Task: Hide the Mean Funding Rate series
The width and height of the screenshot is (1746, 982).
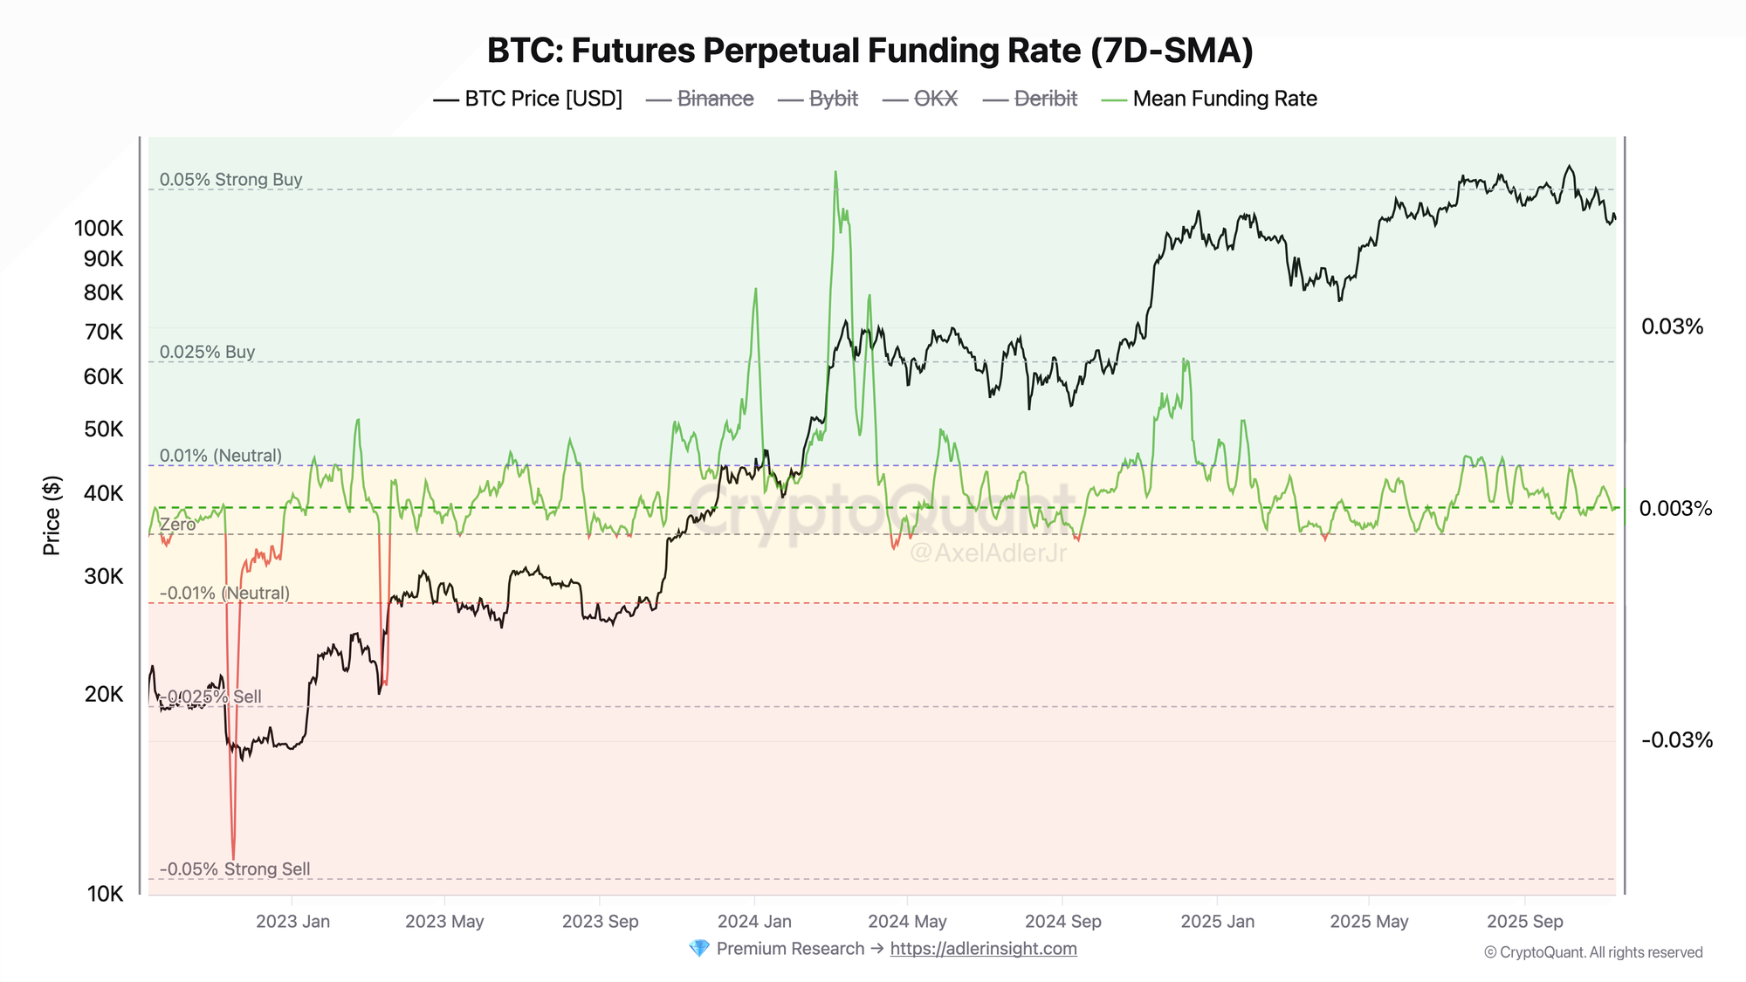Action: 1209,99
